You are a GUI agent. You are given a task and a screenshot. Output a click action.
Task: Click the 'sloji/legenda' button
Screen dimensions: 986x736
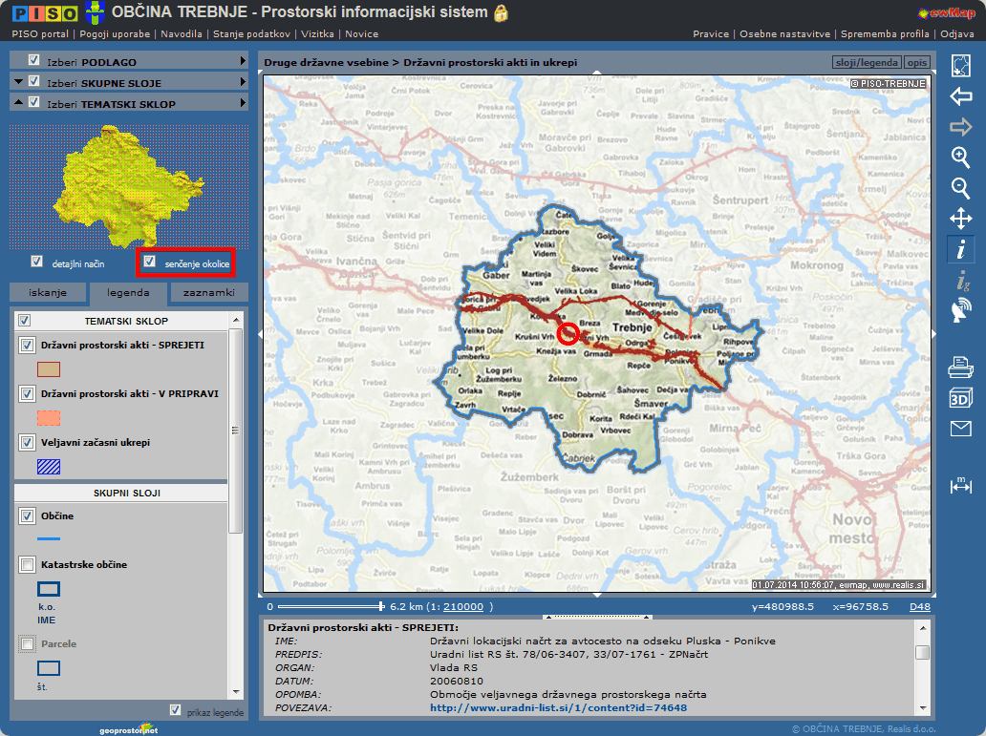[x=866, y=62]
